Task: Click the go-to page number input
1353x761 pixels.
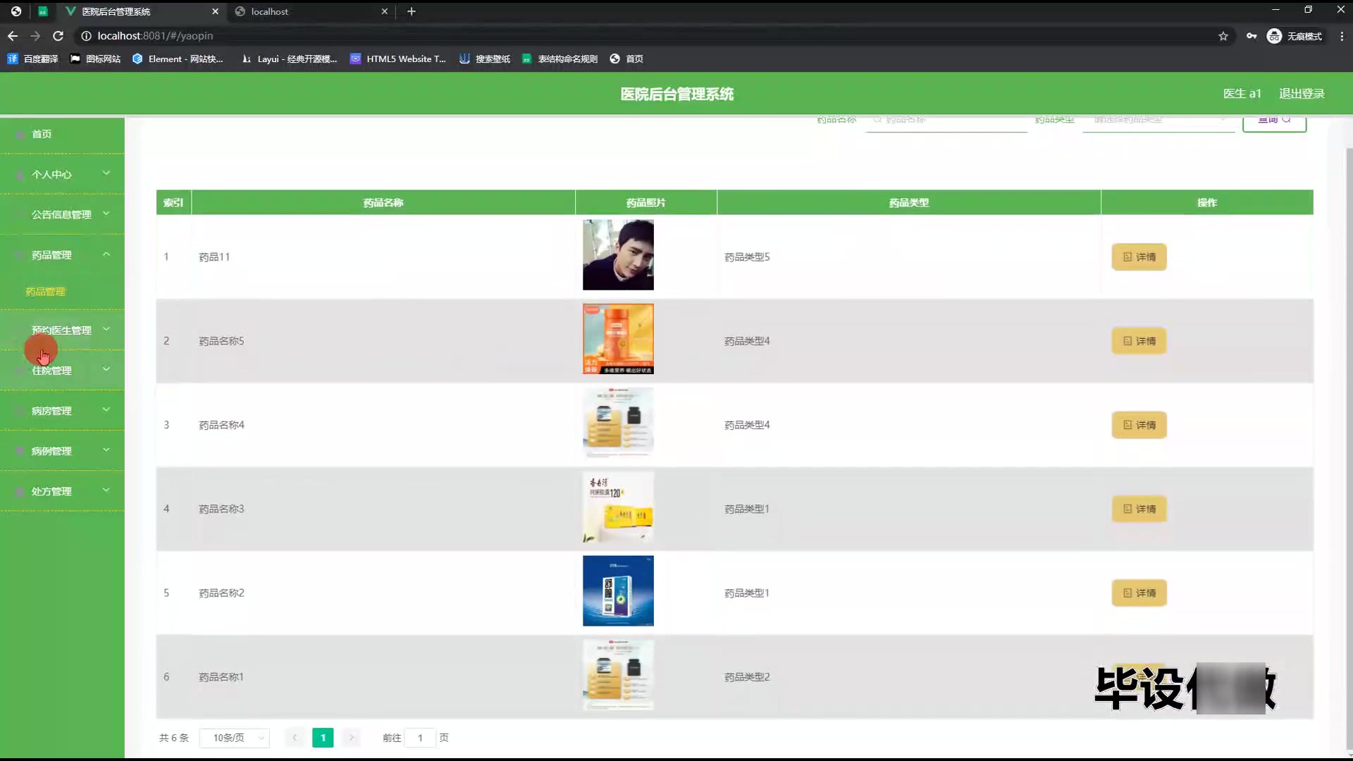Action: (420, 738)
